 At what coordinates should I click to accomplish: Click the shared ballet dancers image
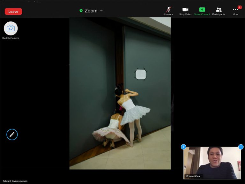point(120,93)
